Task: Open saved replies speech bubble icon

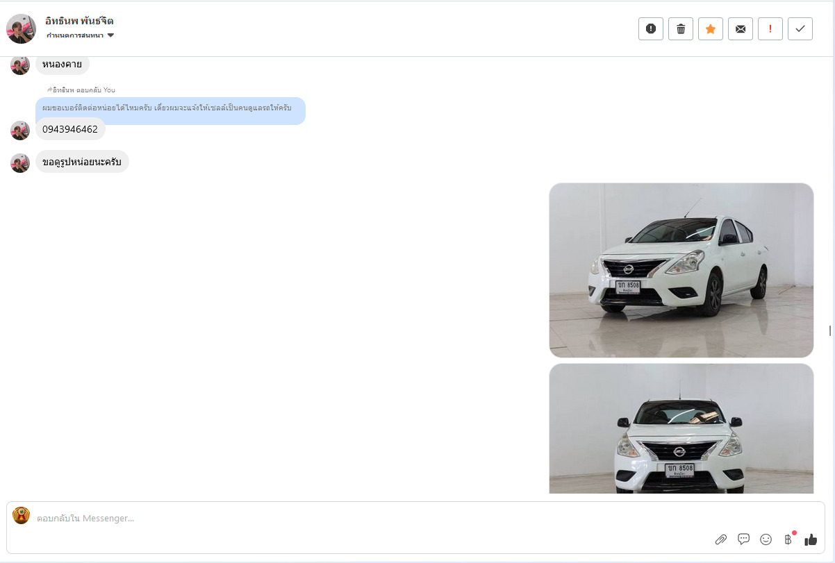Action: pyautogui.click(x=743, y=539)
